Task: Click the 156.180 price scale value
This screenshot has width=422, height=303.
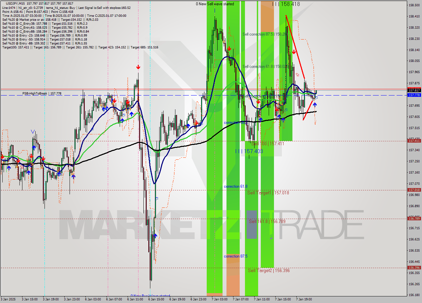Action: tap(414, 295)
